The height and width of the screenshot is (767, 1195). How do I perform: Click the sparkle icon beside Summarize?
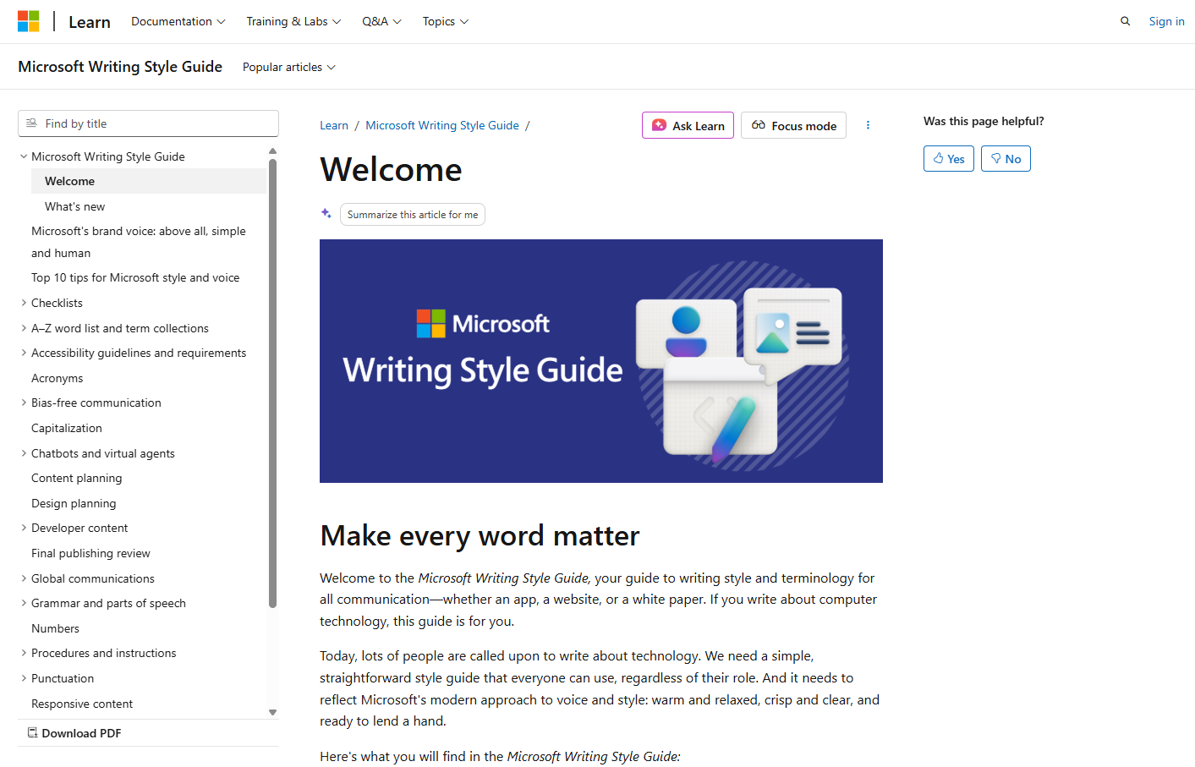(x=326, y=214)
